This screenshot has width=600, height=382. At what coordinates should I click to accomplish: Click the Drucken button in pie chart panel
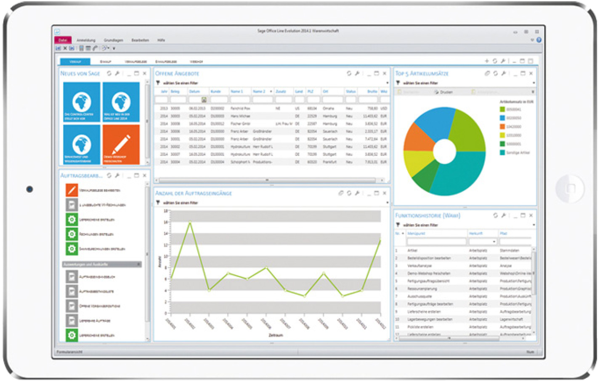443,92
